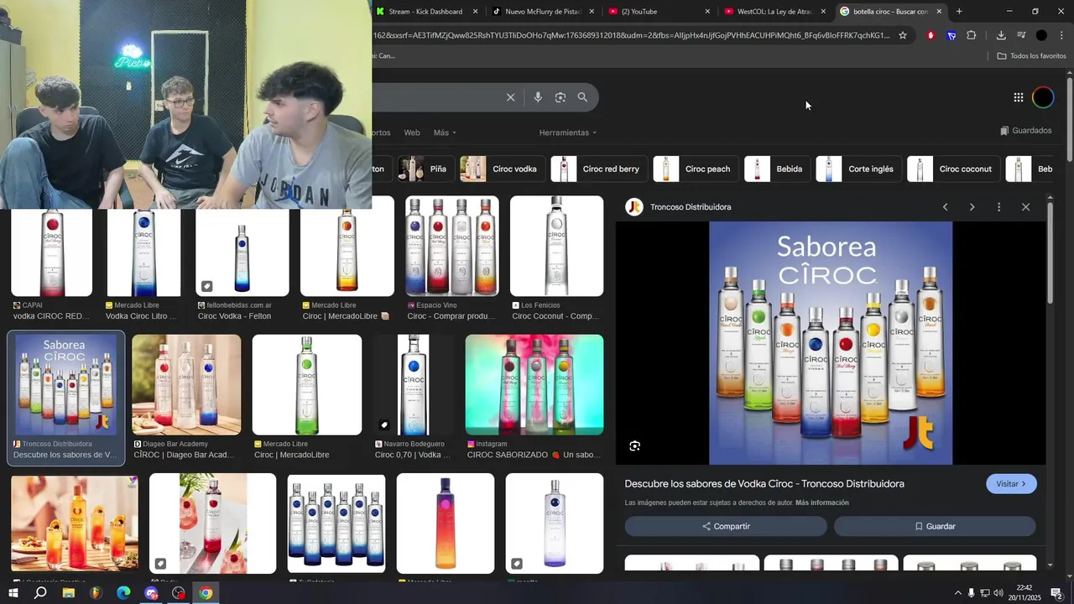
Task: Click the blue cursor extension icon
Action: tap(951, 35)
